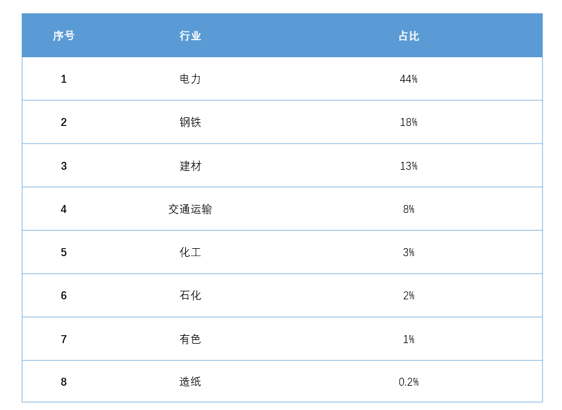Select row number 8 cell

63,381
